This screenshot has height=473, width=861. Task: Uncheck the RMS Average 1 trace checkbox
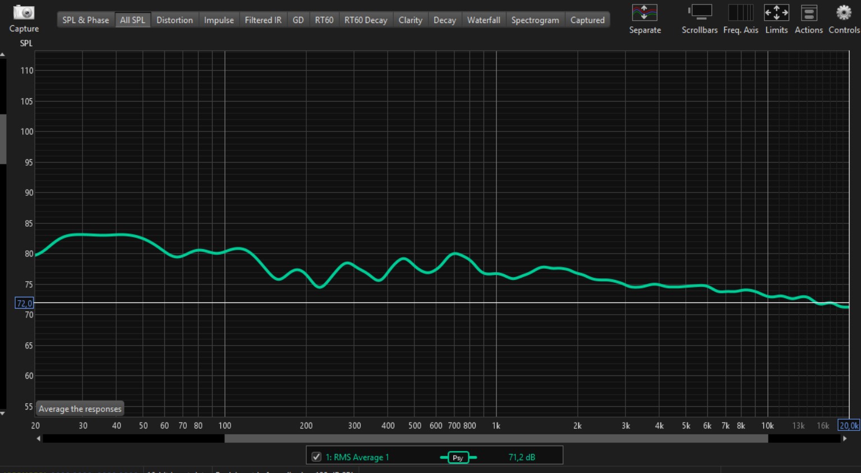(316, 457)
